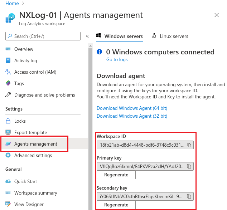
Task: Click the Quick Start cloud icon
Action: pyautogui.click(x=8, y=181)
